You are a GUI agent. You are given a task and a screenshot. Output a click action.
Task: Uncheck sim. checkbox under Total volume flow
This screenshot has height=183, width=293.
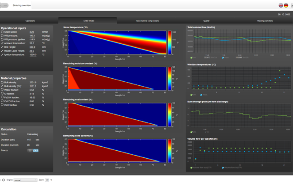click(x=191, y=57)
